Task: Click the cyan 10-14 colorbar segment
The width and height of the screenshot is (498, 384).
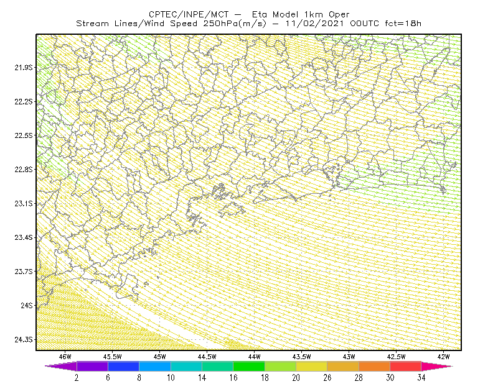Action: 186,366
